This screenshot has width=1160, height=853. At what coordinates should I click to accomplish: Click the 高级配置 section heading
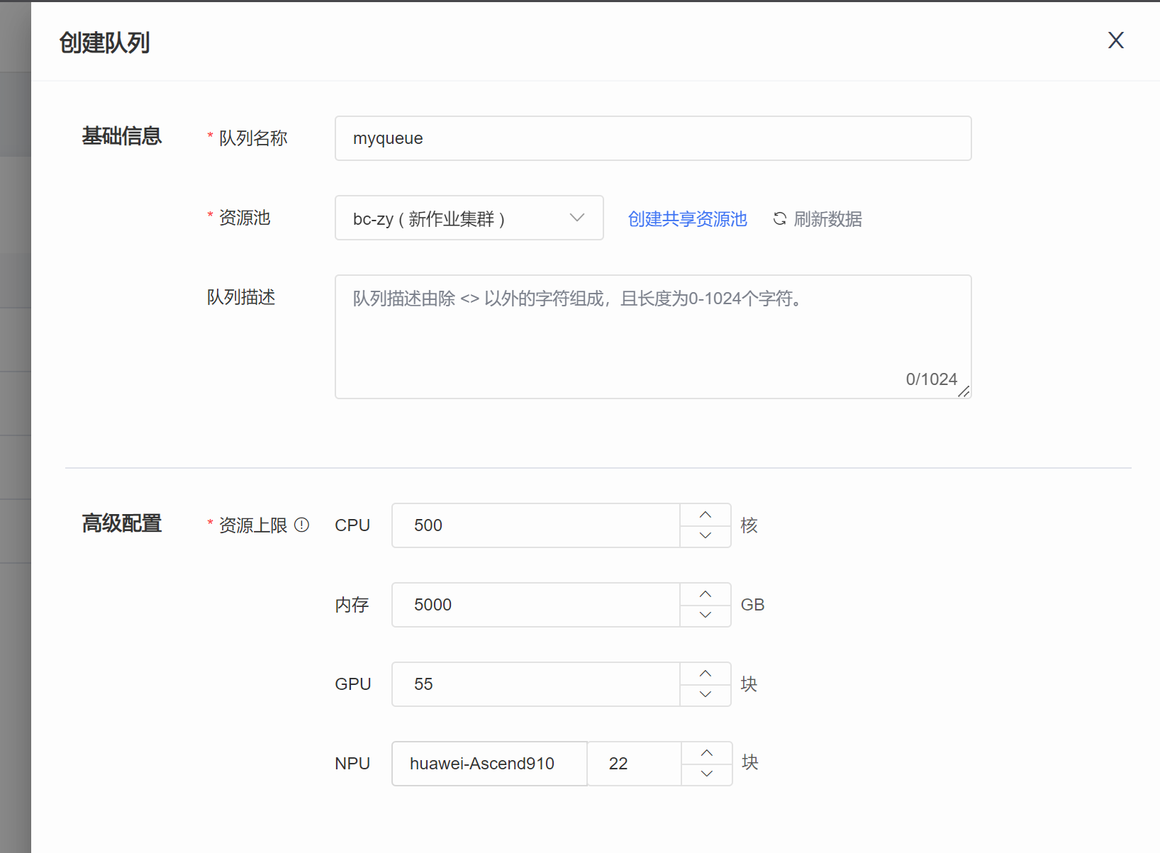click(121, 523)
